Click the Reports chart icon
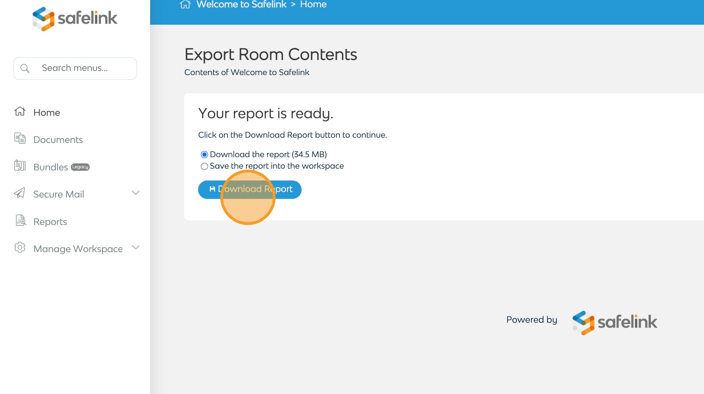This screenshot has width=704, height=394. pos(21,220)
